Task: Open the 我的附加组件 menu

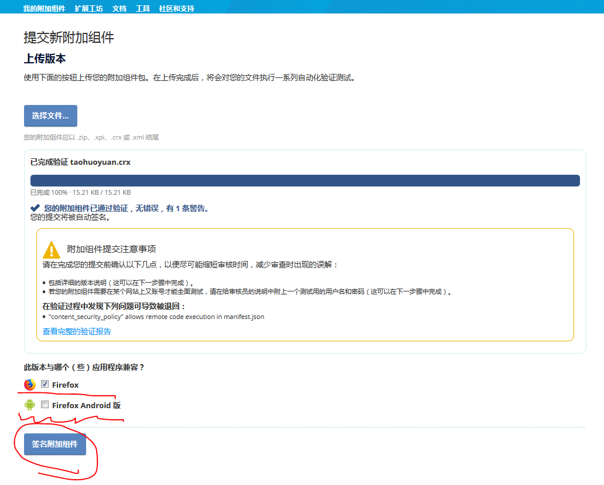Action: point(44,9)
